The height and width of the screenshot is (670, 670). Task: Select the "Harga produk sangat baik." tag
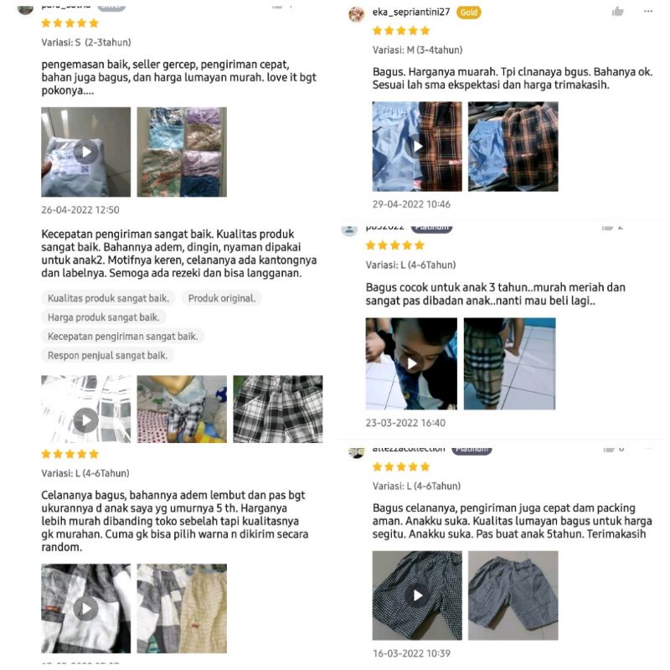tap(104, 317)
